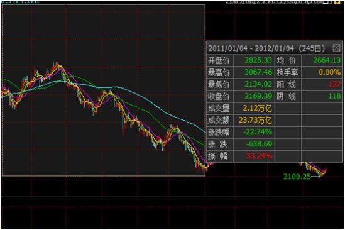345x230 pixels.
Task: Select the highest price value 3067.46
Action: click(258, 72)
